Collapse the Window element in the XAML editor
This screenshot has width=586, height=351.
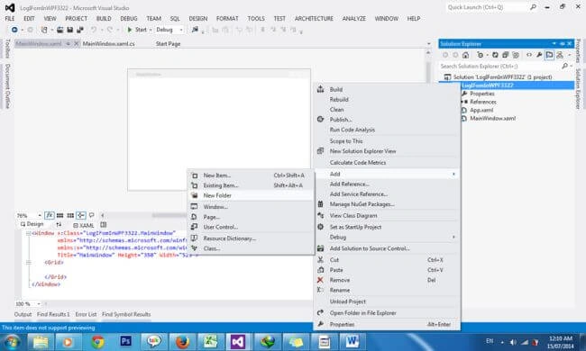point(28,233)
